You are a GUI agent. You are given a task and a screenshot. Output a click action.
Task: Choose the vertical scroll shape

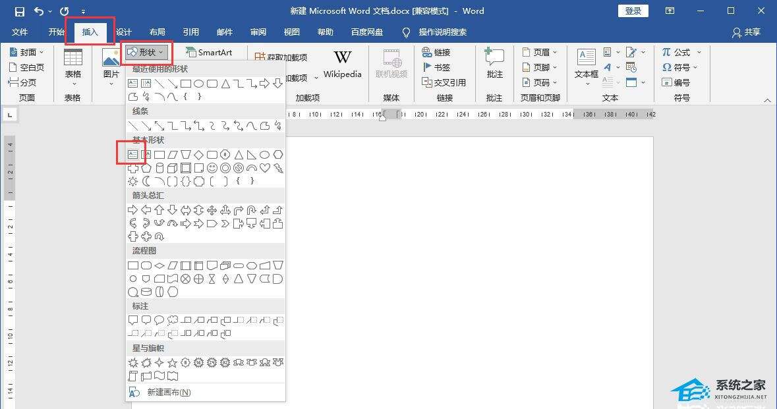point(133,376)
